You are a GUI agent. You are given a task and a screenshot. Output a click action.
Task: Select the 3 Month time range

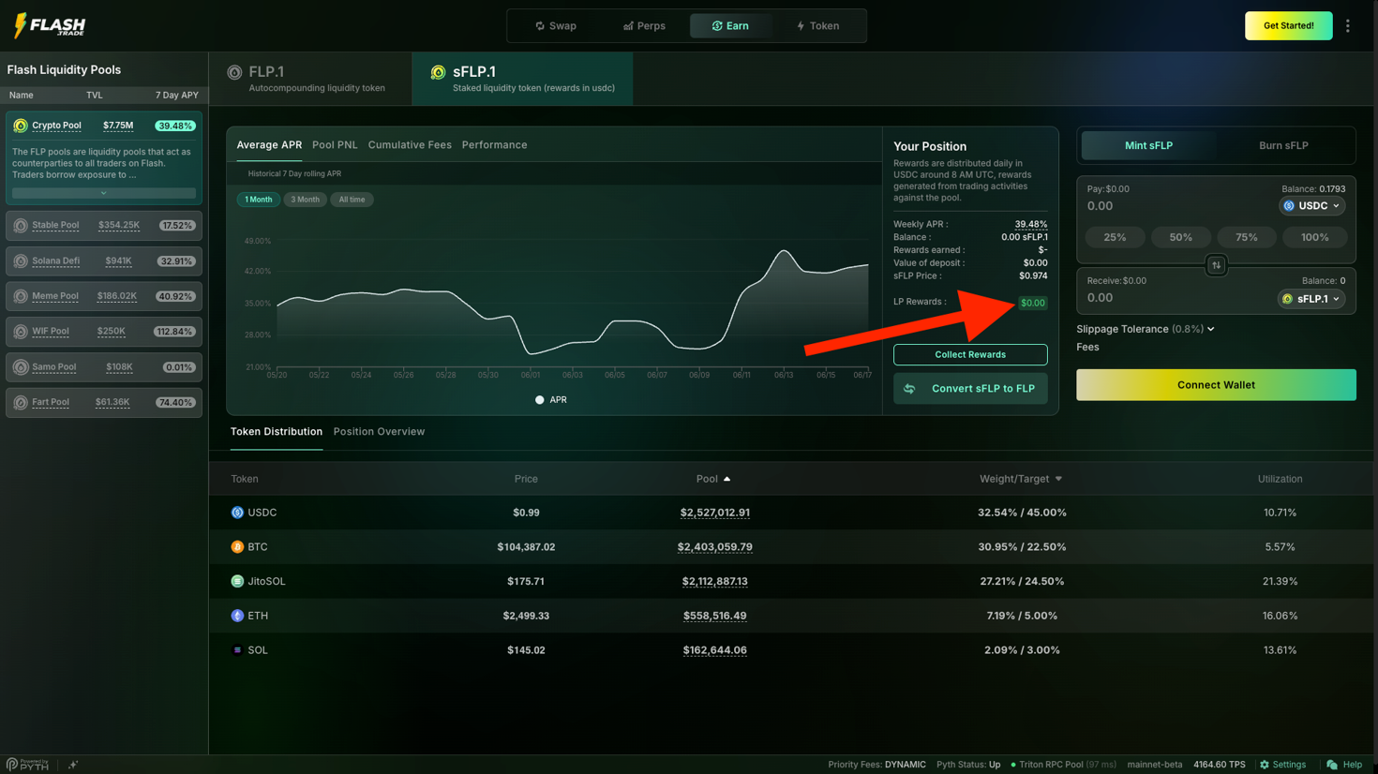tap(305, 200)
